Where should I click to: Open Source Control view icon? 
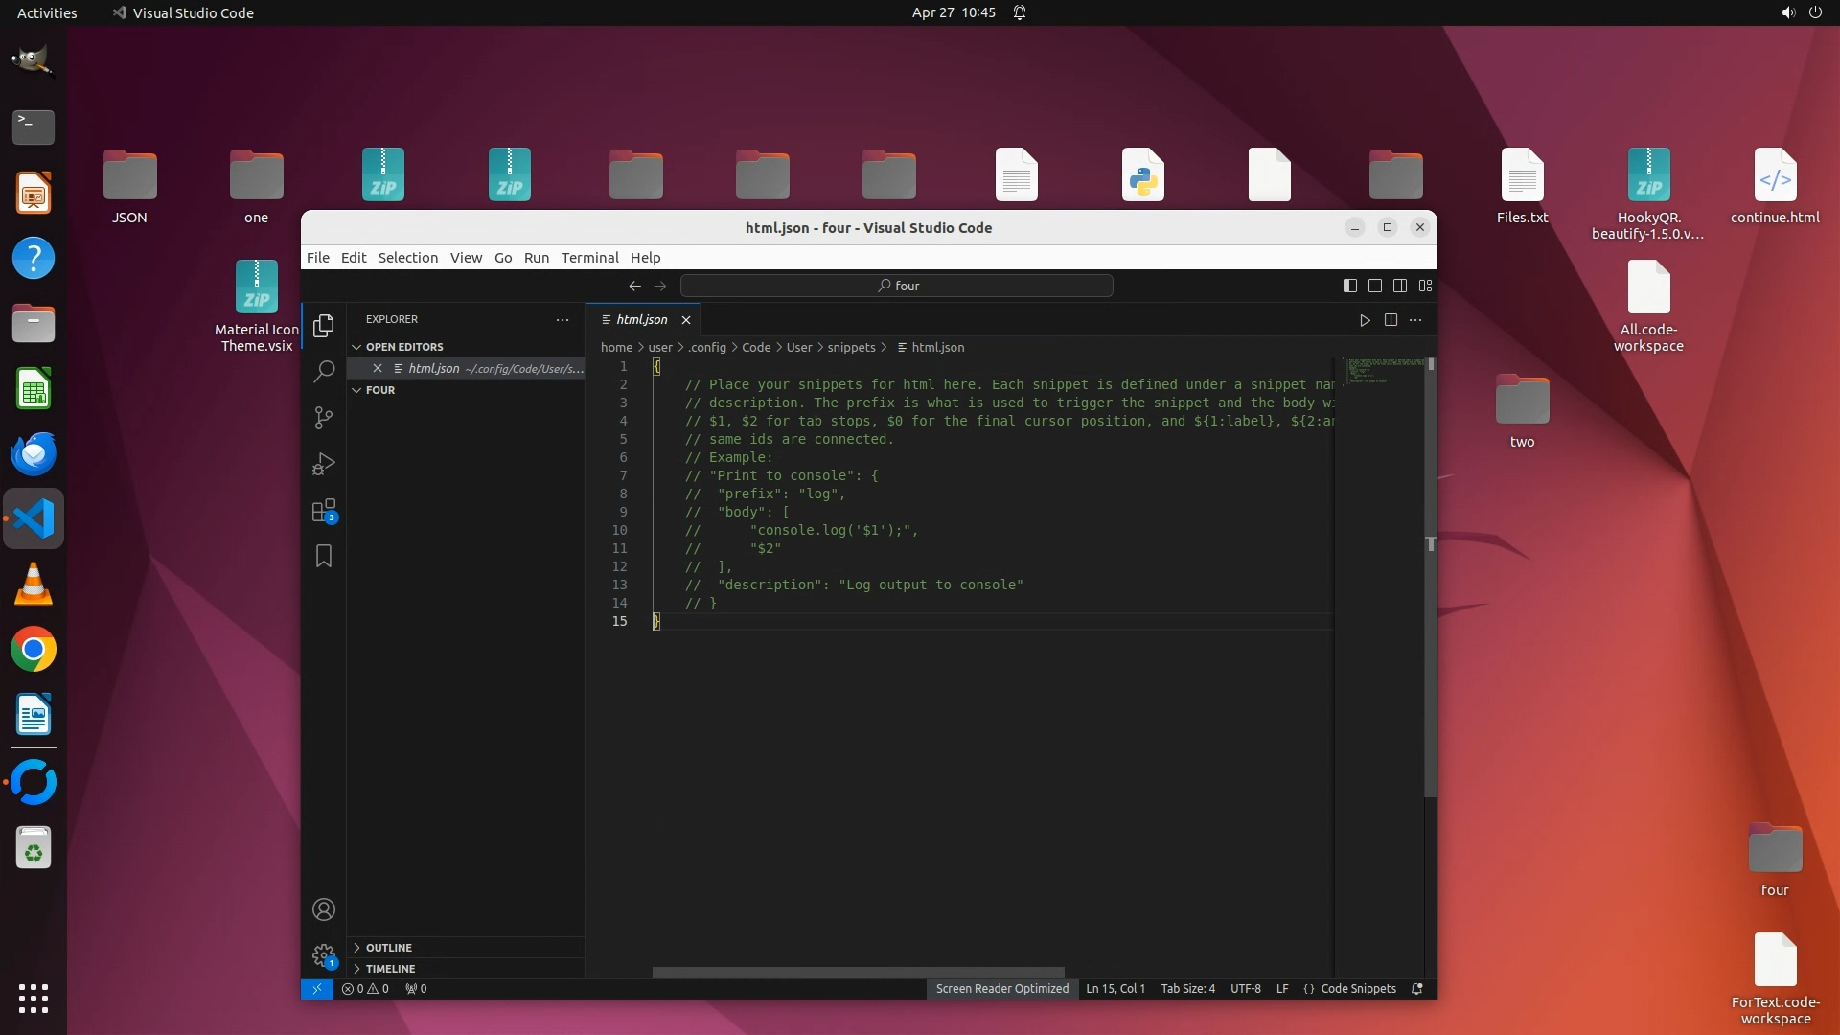click(x=324, y=418)
